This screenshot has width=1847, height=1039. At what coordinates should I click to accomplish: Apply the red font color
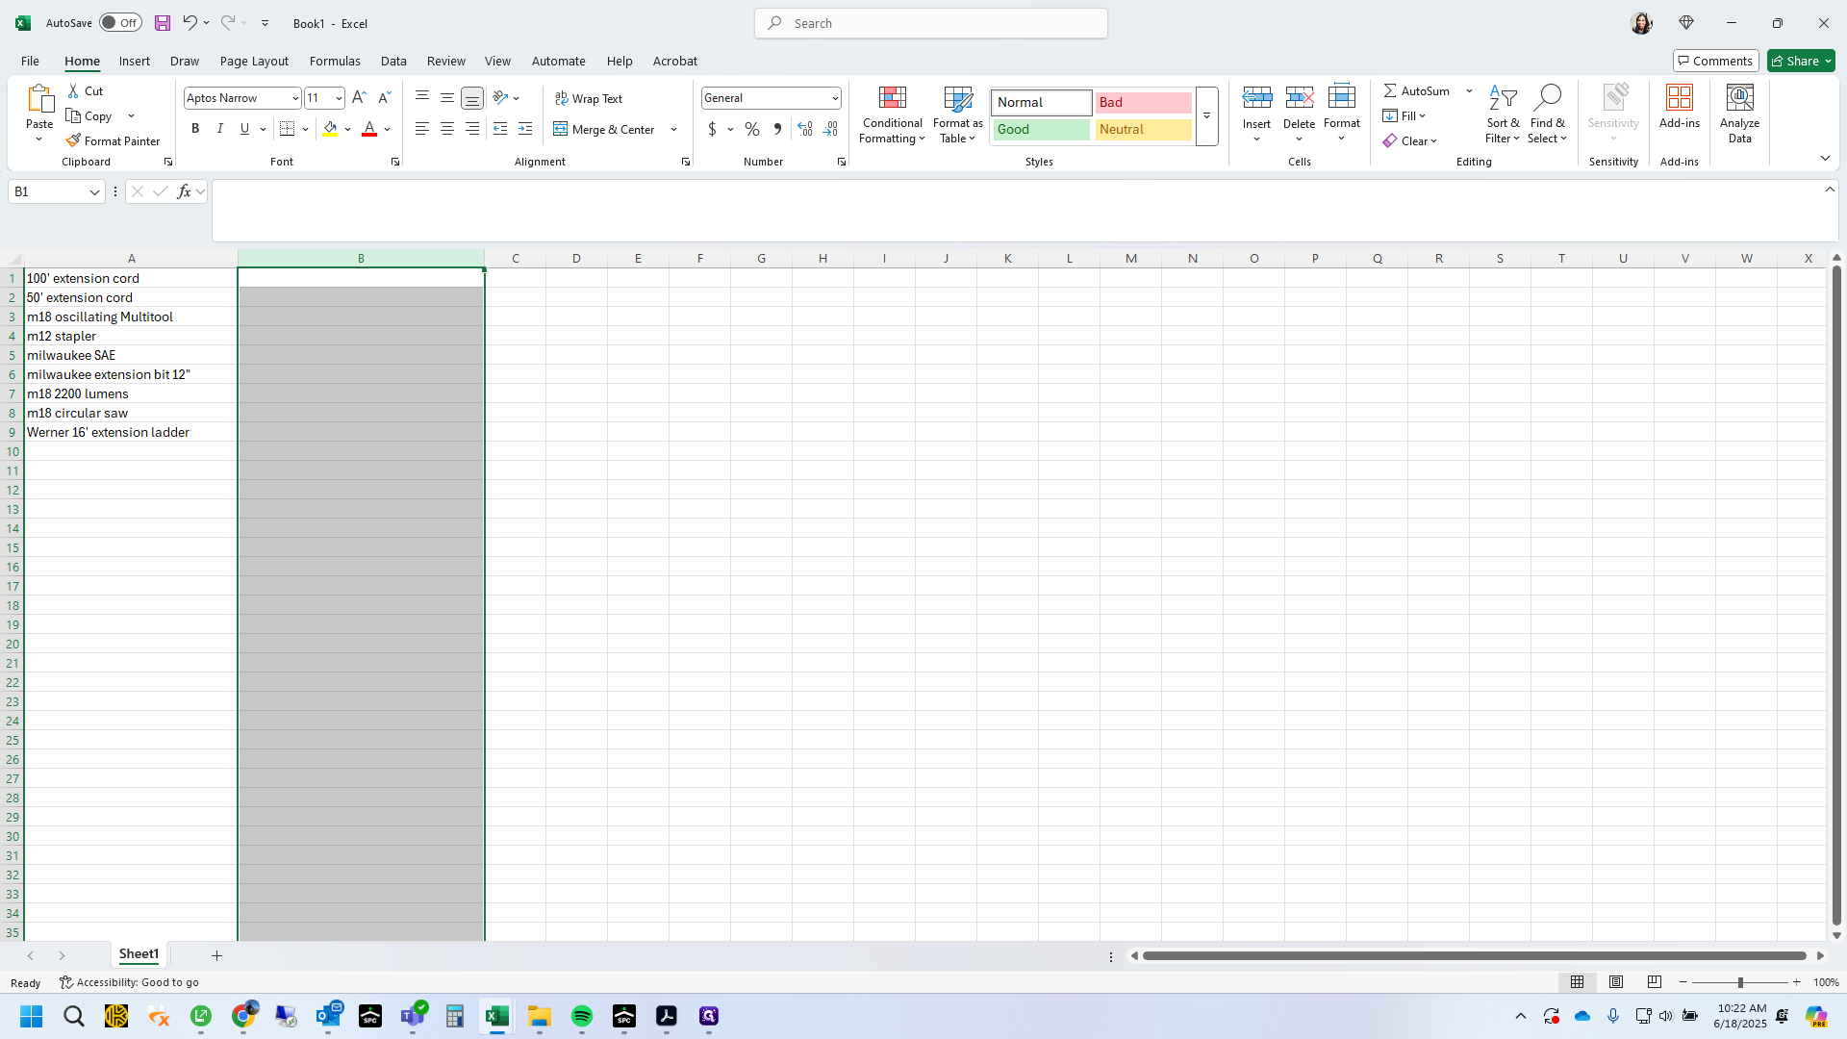click(369, 129)
